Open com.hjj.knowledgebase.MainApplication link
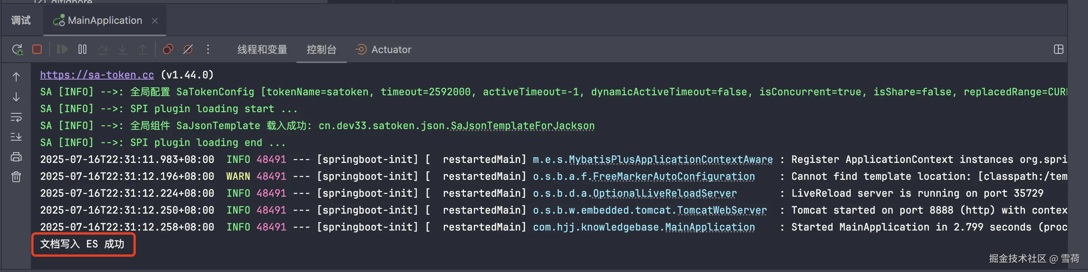The height and width of the screenshot is (272, 1088). tap(644, 227)
